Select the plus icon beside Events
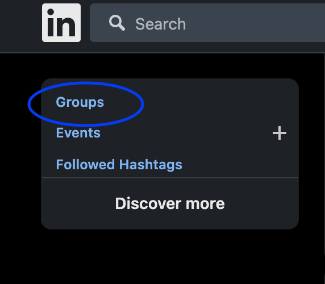Screen dimensions: 325x284 point(280,133)
